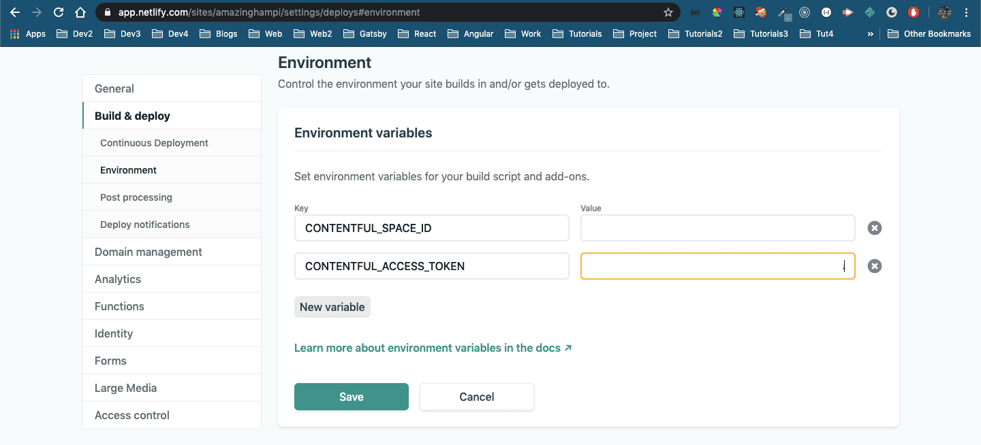Open Forms settings

click(172, 361)
